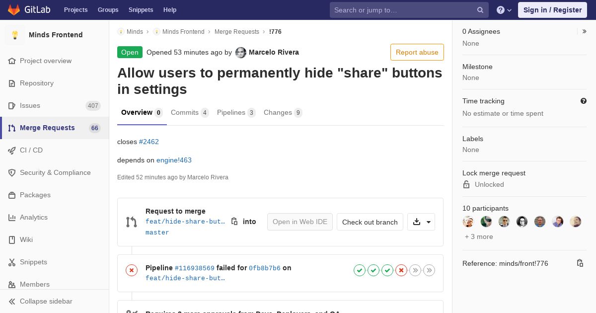The width and height of the screenshot is (596, 313).
Task: Open the download dropdown button
Action: click(x=421, y=222)
